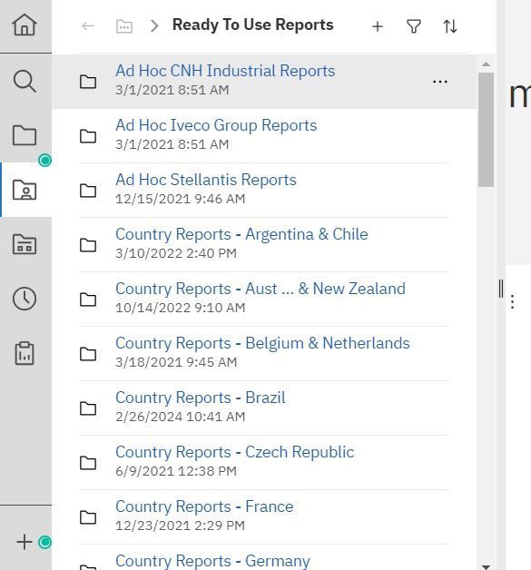Click folder icon beside Belgium & Netherlands
531x570 pixels.
(88, 354)
